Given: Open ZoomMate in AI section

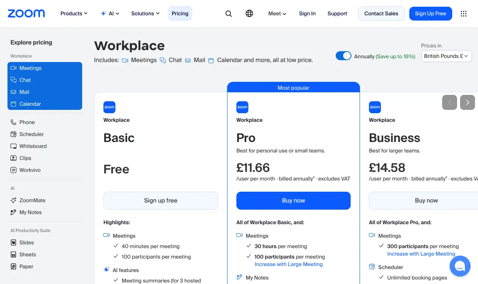Looking at the screenshot, I should click(45, 200).
